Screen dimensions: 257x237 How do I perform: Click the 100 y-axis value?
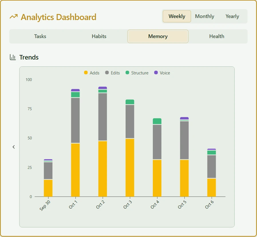pos(29,80)
